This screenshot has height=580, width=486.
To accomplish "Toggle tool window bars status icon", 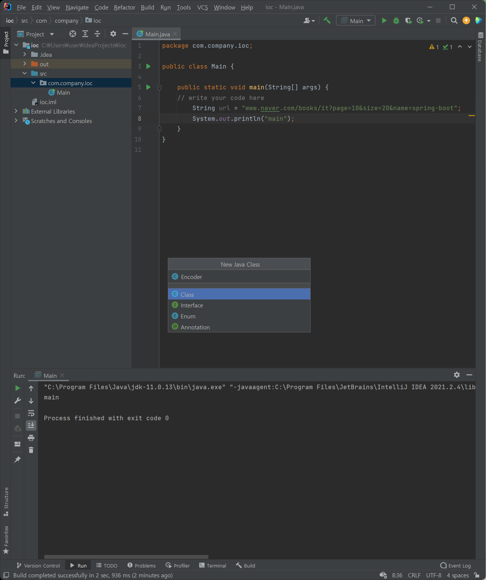I will [6, 575].
